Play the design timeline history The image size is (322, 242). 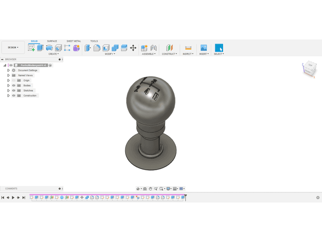pos(13,197)
